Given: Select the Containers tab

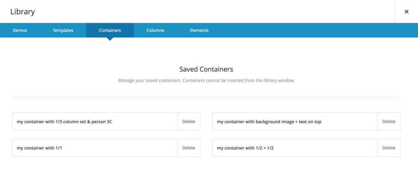Looking at the screenshot, I should [110, 31].
